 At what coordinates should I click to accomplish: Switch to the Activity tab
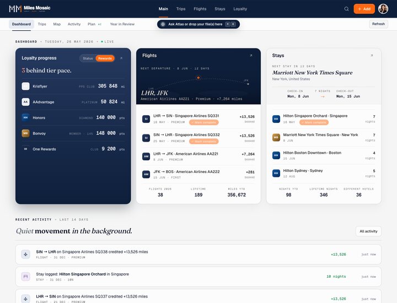[x=74, y=24]
